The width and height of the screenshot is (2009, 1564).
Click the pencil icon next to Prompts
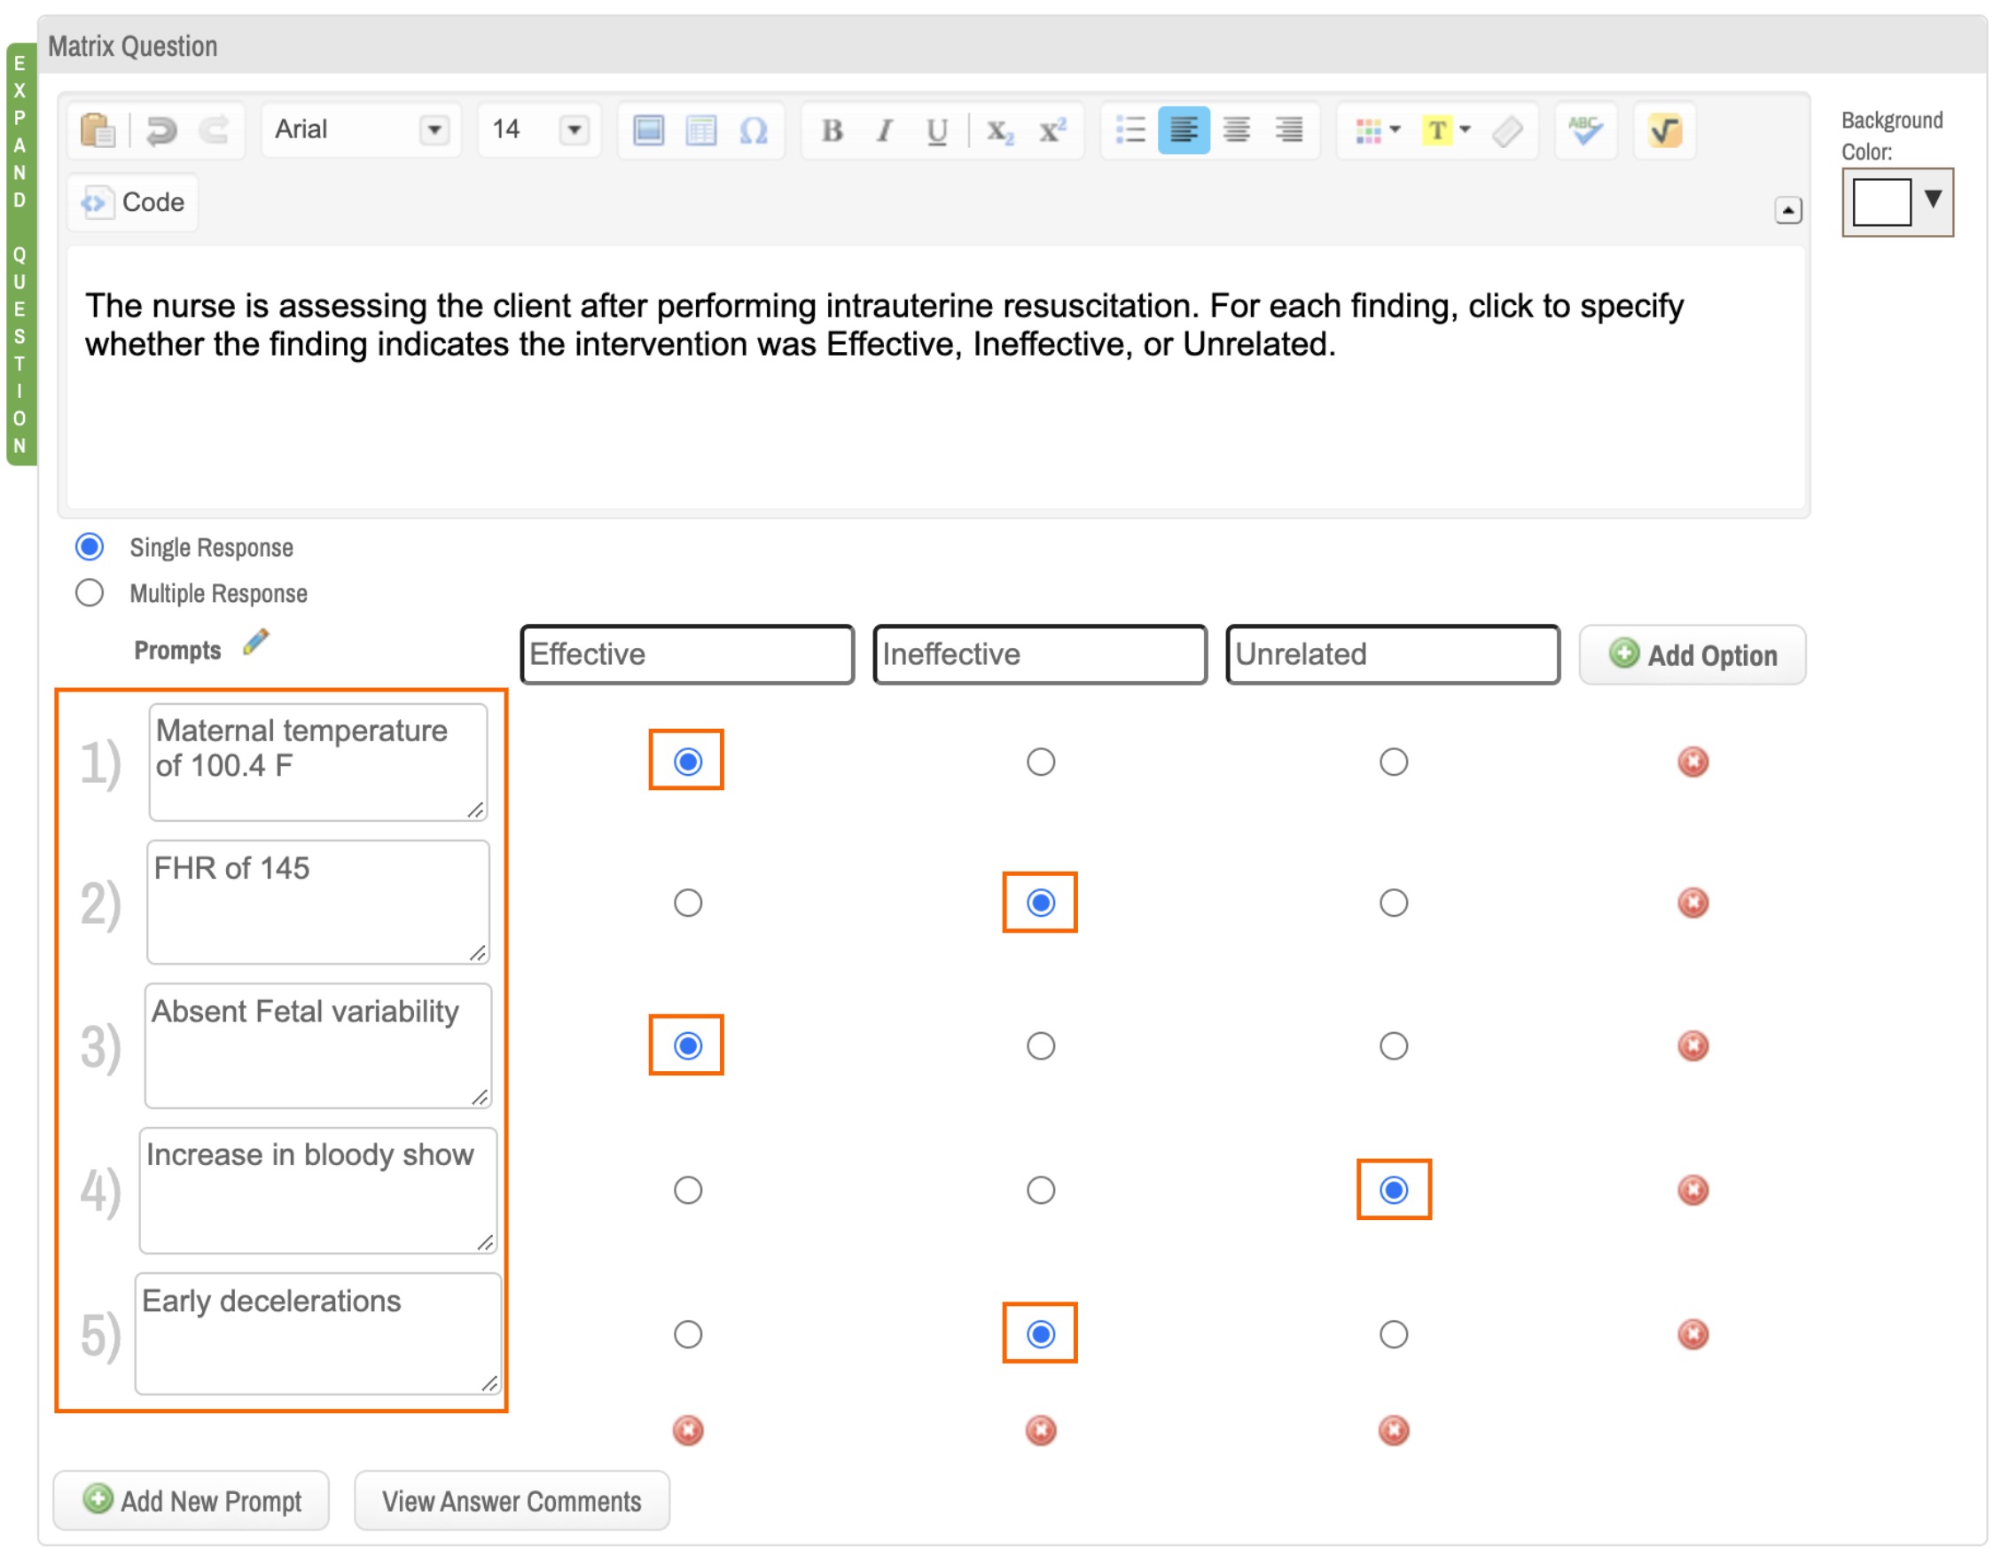point(254,644)
